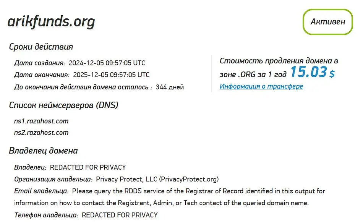
Task: Expand the Владелец домена section
Action: 44,151
